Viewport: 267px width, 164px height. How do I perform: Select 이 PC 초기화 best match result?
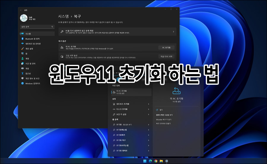(x=131, y=92)
